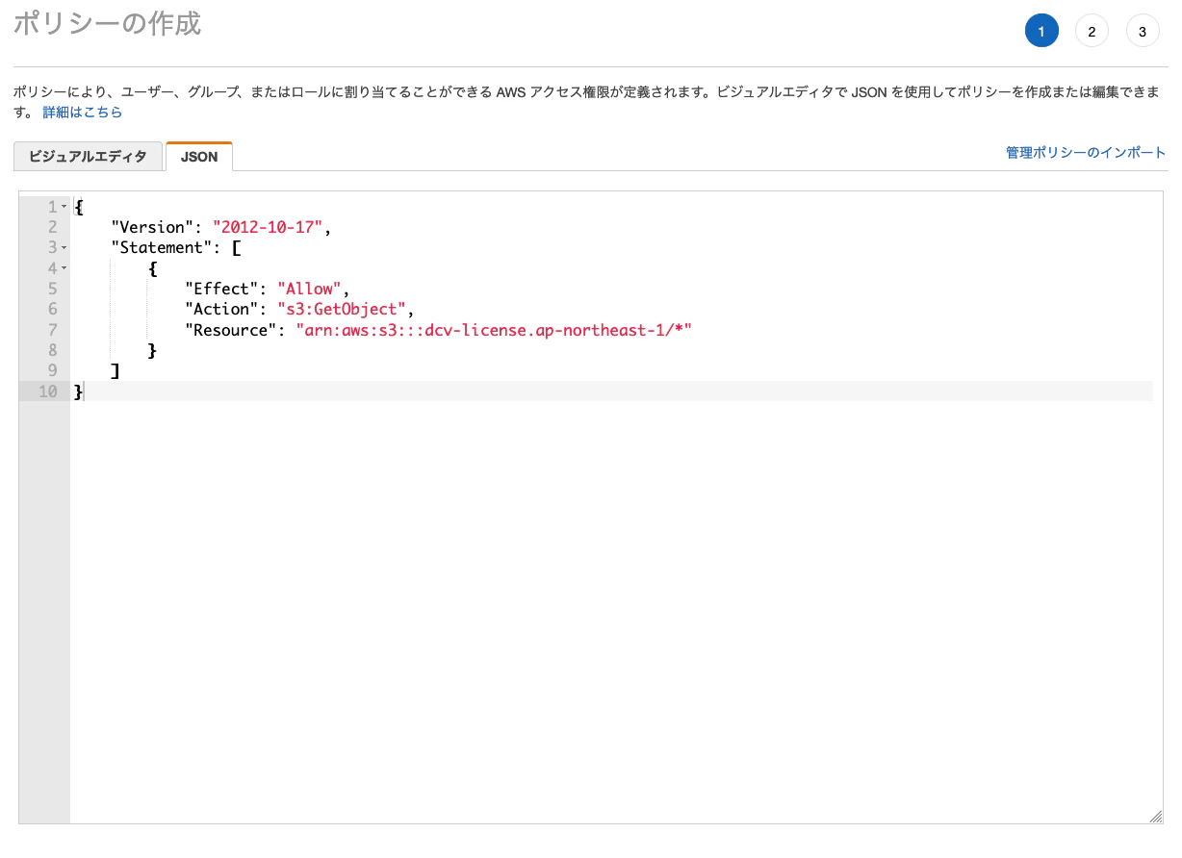The width and height of the screenshot is (1182, 858).
Task: Click the "Version" key in editor
Action: point(153,227)
